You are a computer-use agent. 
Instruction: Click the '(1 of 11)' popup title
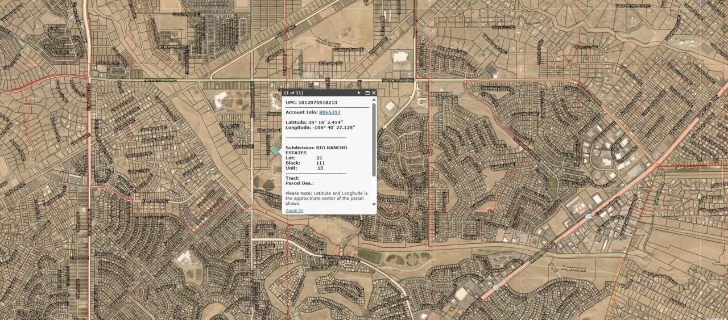point(293,92)
